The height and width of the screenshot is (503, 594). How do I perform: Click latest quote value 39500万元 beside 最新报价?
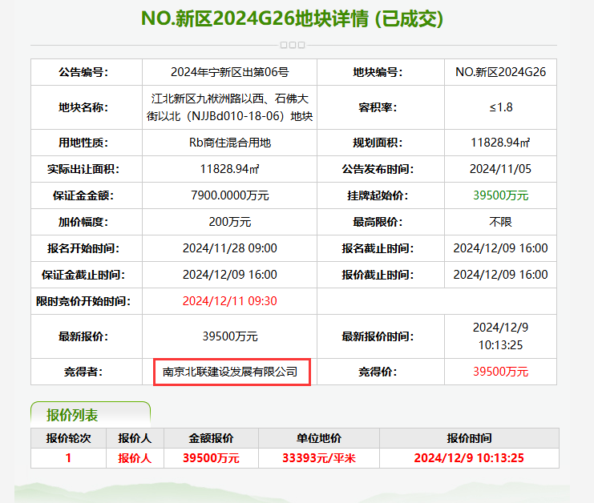pyautogui.click(x=229, y=336)
